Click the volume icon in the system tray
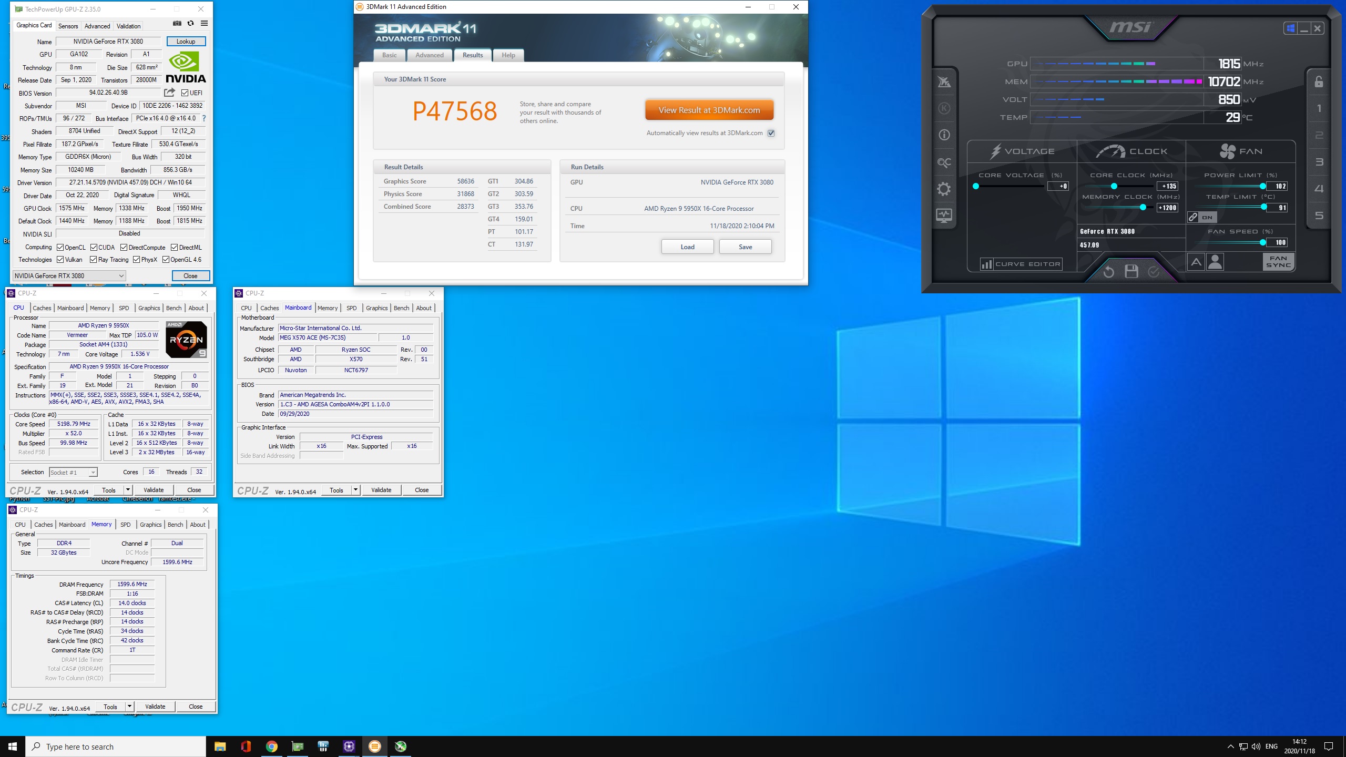Viewport: 1346px width, 757px height. coord(1256,746)
